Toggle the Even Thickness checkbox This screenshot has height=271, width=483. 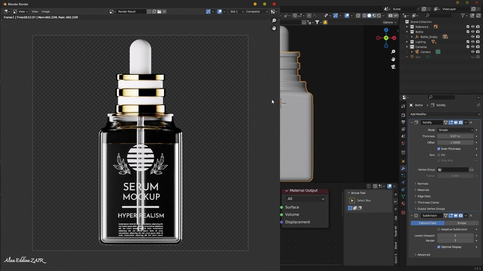(439, 149)
